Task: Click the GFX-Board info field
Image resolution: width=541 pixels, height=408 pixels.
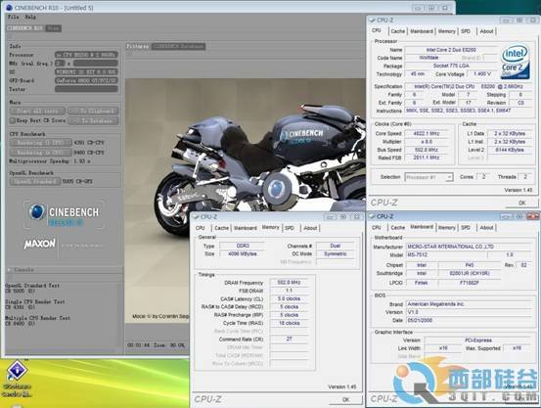Action: pyautogui.click(x=86, y=80)
